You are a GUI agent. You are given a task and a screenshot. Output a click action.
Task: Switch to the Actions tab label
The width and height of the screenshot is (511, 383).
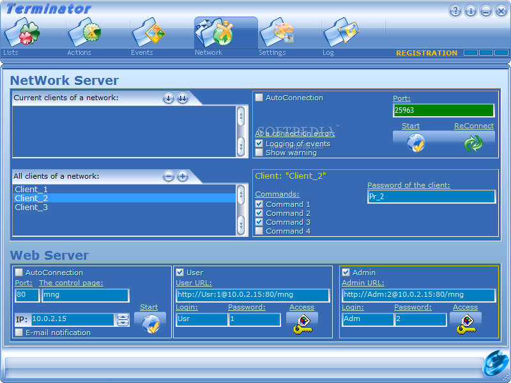pyautogui.click(x=79, y=52)
